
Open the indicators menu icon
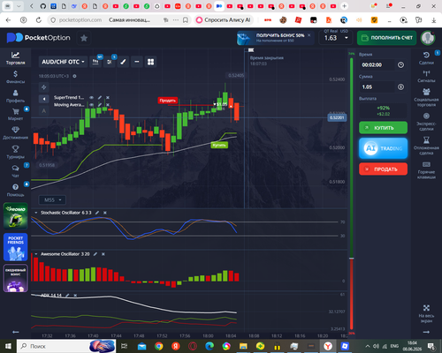coord(110,62)
